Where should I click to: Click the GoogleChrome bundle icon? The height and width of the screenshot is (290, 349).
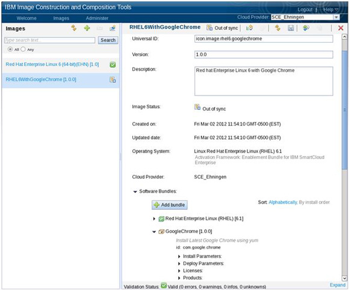[x=161, y=232]
